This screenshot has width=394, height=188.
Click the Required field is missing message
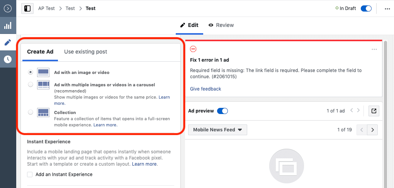pos(276,74)
